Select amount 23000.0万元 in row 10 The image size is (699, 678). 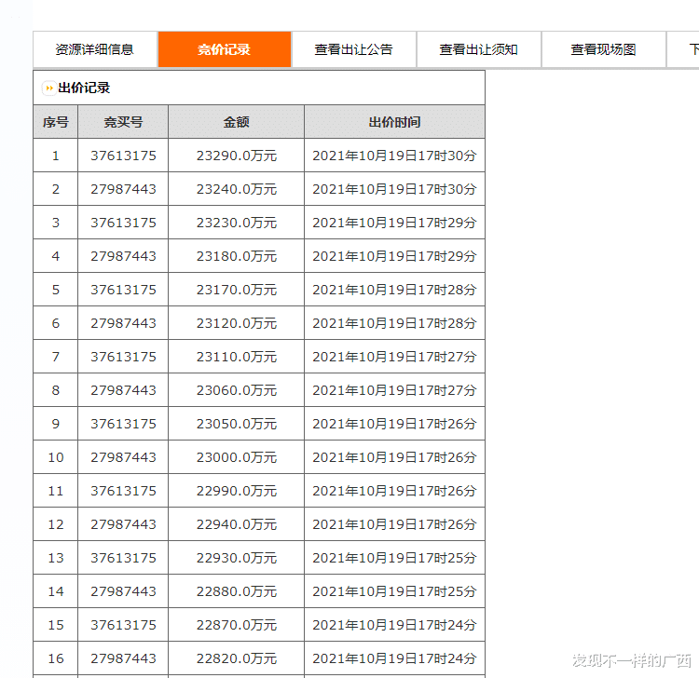pos(237,457)
